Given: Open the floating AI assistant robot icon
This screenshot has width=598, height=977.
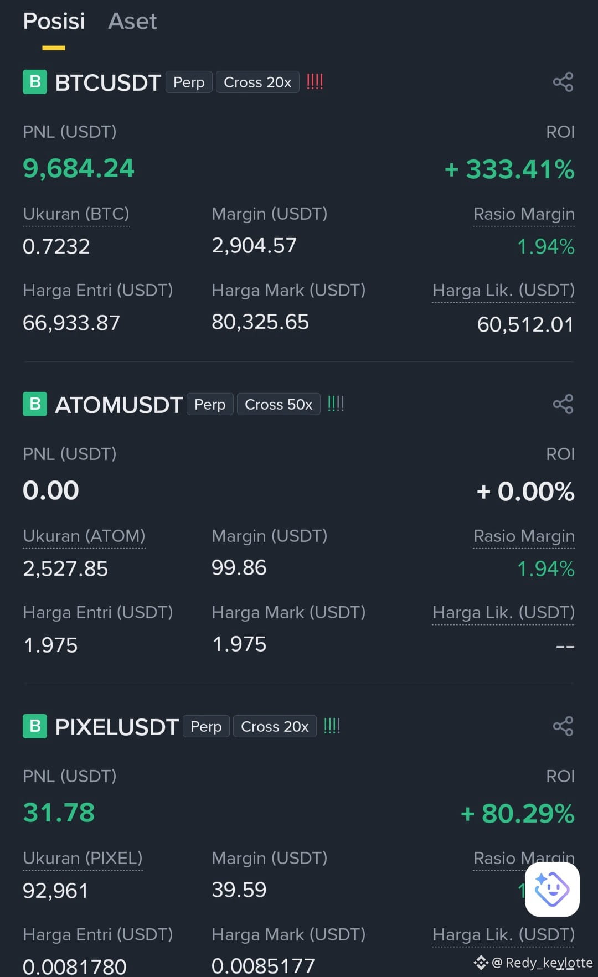Looking at the screenshot, I should pos(552,889).
